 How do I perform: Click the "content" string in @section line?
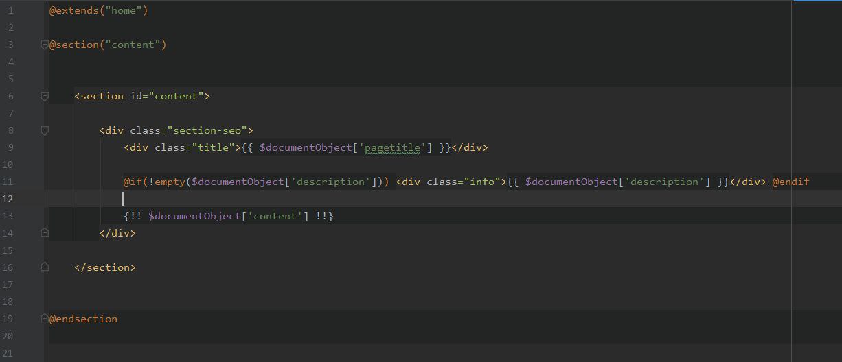coord(133,45)
